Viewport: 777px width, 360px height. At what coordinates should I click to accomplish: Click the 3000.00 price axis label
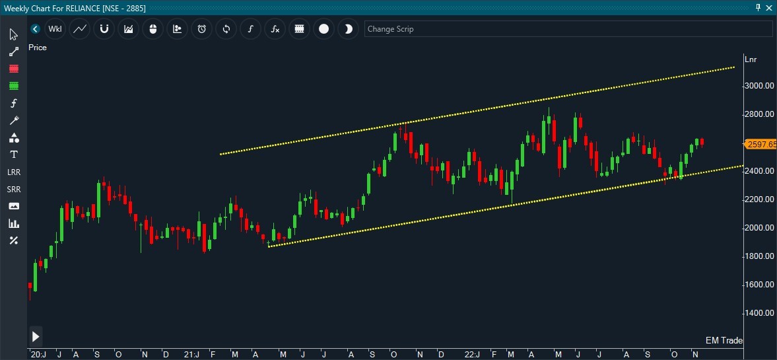(759, 86)
